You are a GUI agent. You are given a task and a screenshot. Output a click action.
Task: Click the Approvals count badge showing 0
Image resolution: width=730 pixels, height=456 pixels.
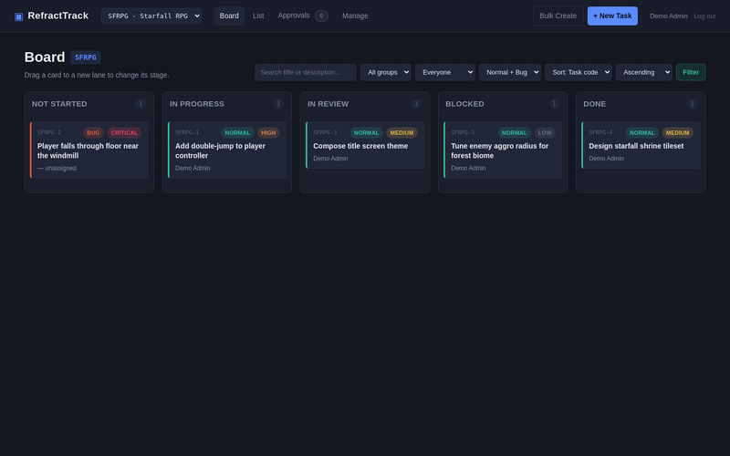coord(321,16)
